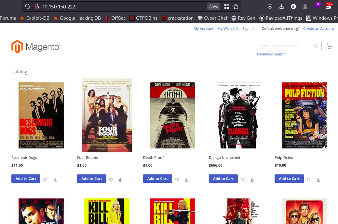Open the purple extension with 16 badge
The image size is (338, 224).
click(x=317, y=6)
